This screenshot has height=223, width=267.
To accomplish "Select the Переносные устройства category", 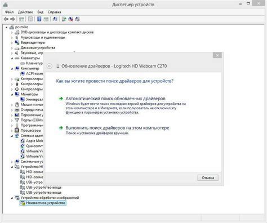I will point(32,115).
